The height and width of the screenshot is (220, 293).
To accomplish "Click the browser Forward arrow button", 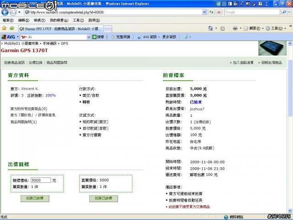I will click(13, 12).
